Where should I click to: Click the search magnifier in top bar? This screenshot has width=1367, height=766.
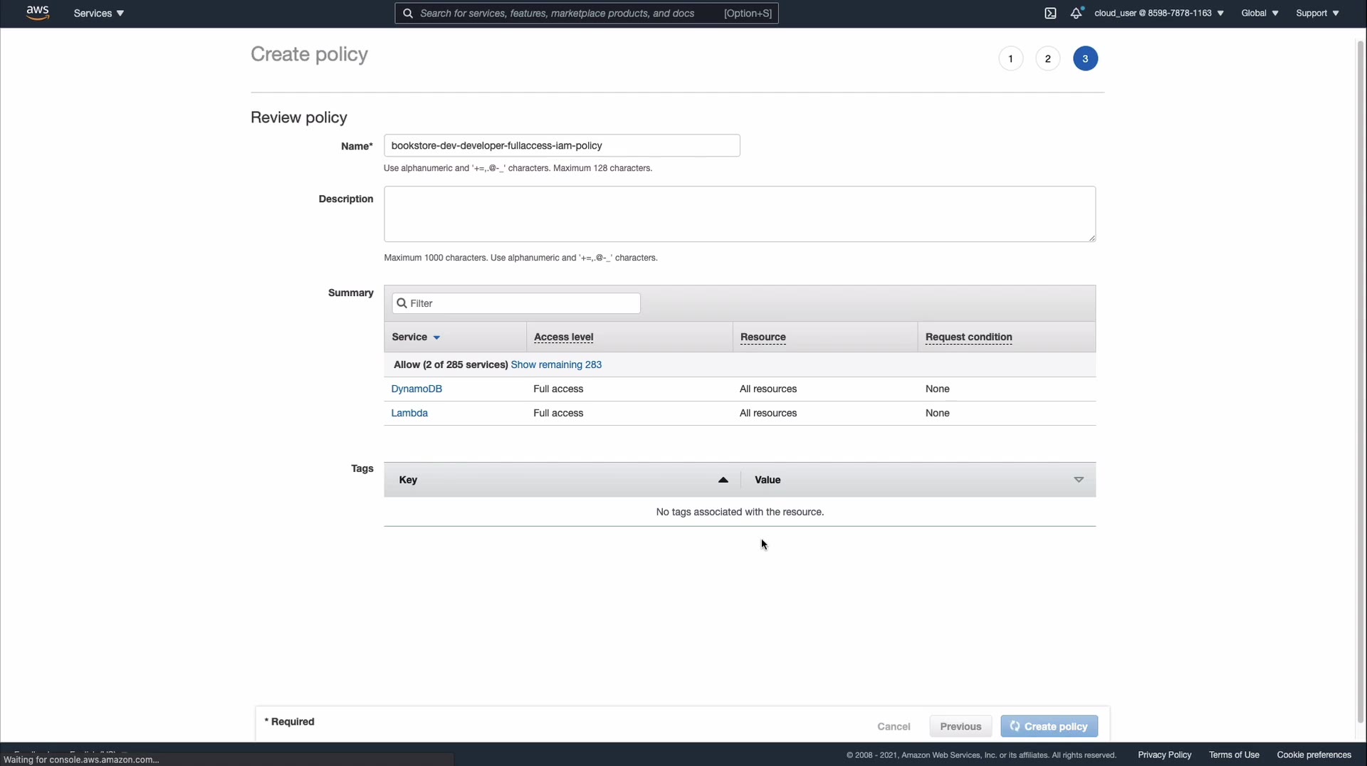click(x=408, y=14)
